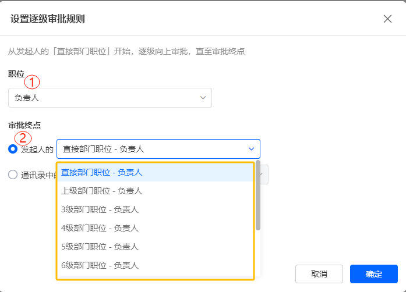Collapse the 直接部门职位 - 负责人 combo box

158,149
